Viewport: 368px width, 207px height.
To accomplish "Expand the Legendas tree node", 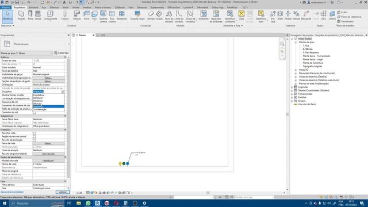I will coord(292,87).
